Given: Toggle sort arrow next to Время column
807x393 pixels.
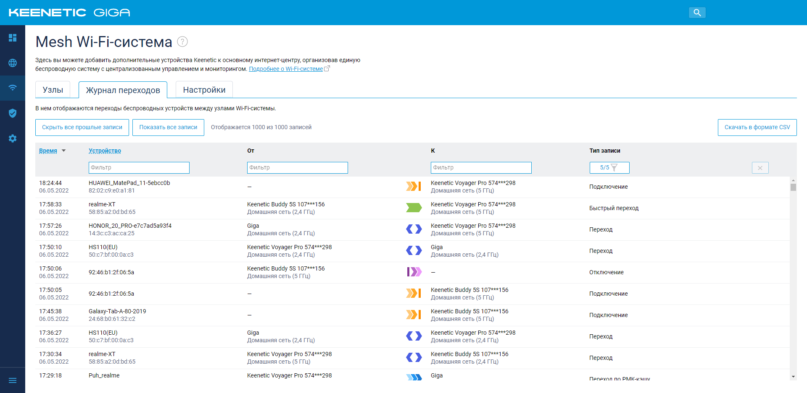Looking at the screenshot, I should pos(64,151).
